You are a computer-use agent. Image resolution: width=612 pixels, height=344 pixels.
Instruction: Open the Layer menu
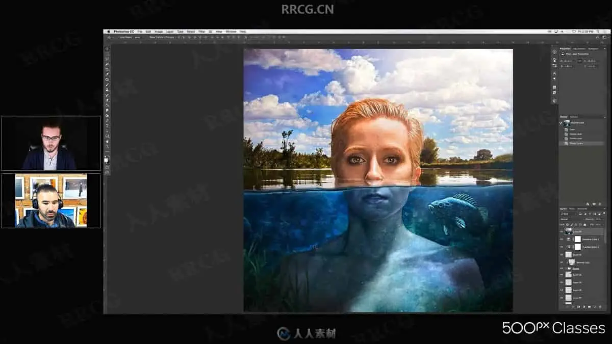[x=169, y=32]
